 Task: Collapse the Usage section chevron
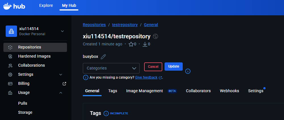tap(61, 93)
